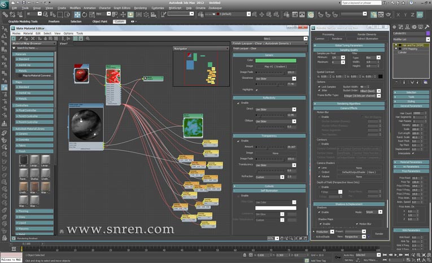Toggle Transparency Enable checkbox
432x263 pixels.
238,141
